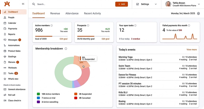Click red Cancelled legend swatch
The height and width of the screenshot is (109, 204).
pyautogui.click(x=76, y=98)
